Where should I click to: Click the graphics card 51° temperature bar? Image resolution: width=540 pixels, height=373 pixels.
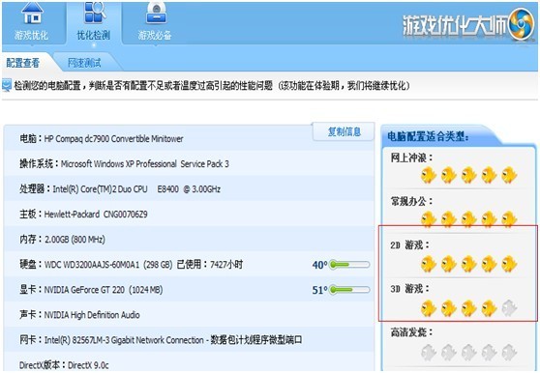[349, 290]
